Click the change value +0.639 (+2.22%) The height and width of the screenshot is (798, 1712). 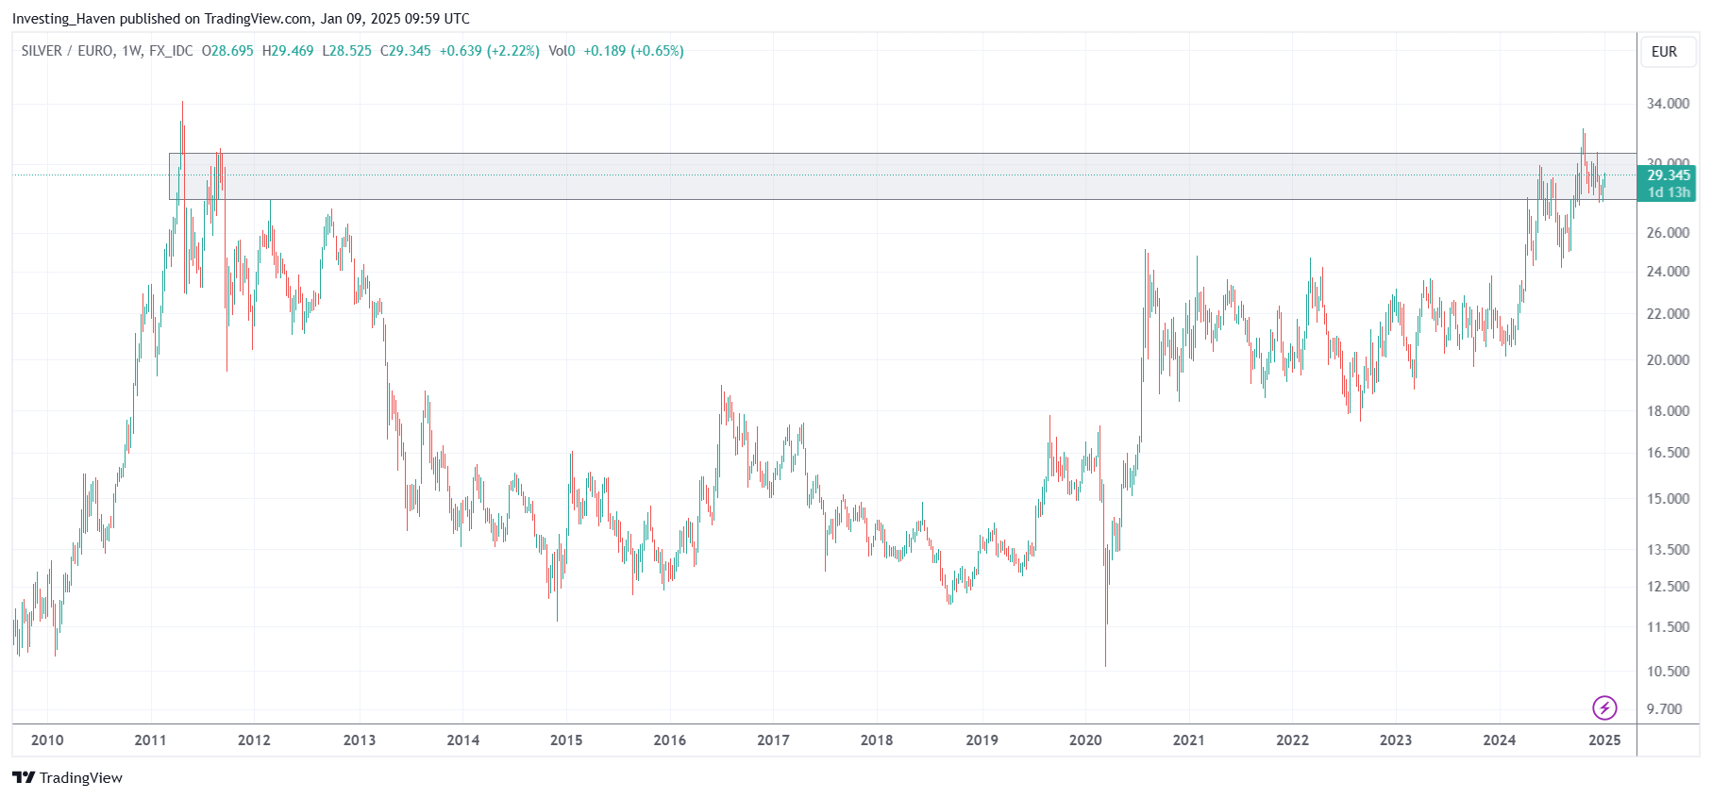pos(490,51)
